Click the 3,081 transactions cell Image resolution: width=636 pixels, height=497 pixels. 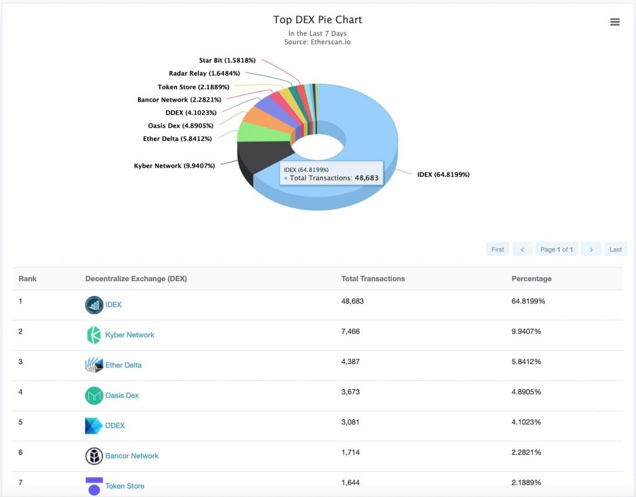[350, 422]
